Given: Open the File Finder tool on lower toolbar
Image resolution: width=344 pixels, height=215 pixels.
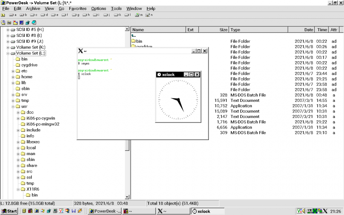Looking at the screenshot, I should 3,22.
